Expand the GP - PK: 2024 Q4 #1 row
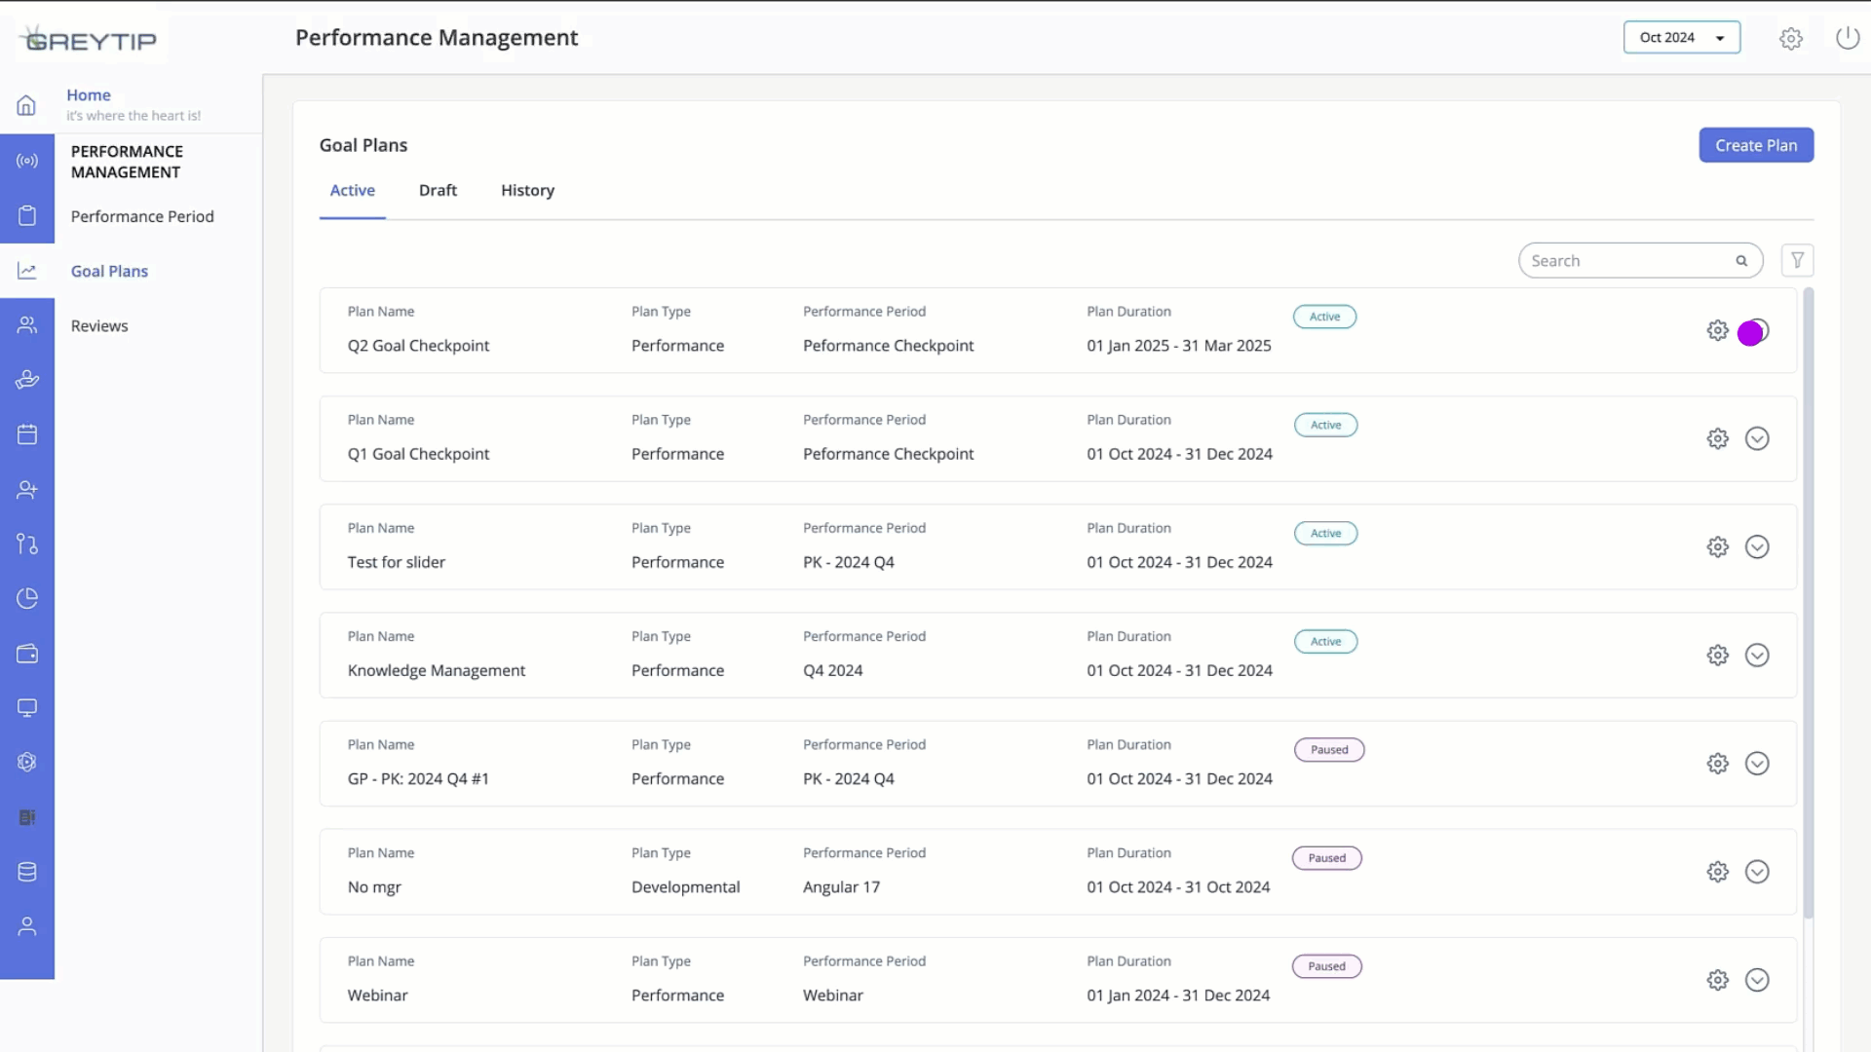Image resolution: width=1871 pixels, height=1052 pixels. coord(1757,764)
